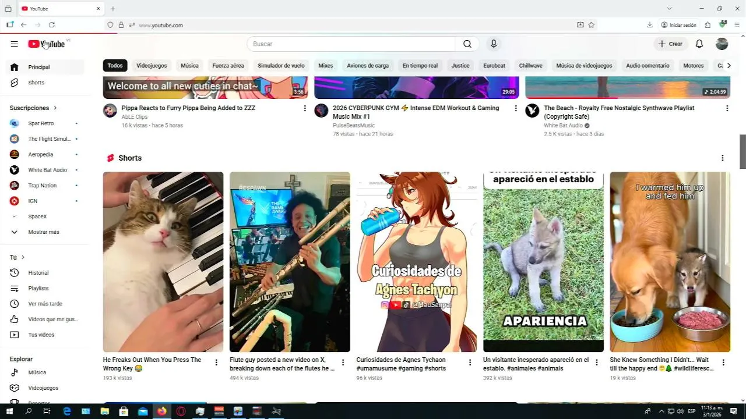Activate voice search microphone
Screen dimensions: 746x419
[494, 44]
